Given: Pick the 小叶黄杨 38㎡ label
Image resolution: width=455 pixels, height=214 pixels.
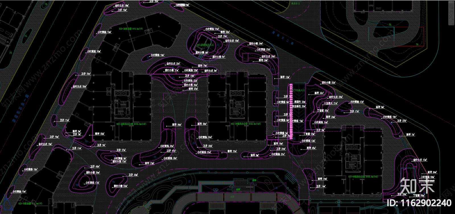Looking at the screenshot, I should pyautogui.click(x=170, y=158).
